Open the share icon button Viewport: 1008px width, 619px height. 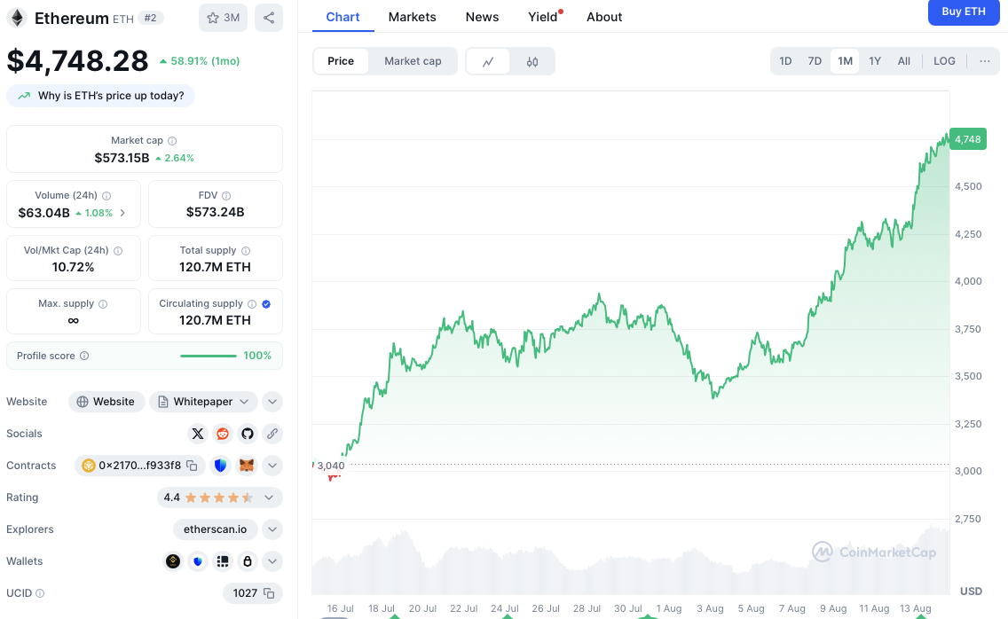pos(269,18)
